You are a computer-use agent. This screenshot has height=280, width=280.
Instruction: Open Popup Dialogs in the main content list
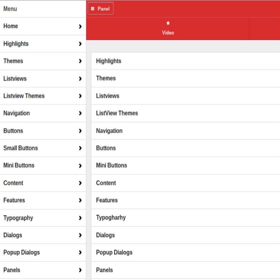[114, 253]
